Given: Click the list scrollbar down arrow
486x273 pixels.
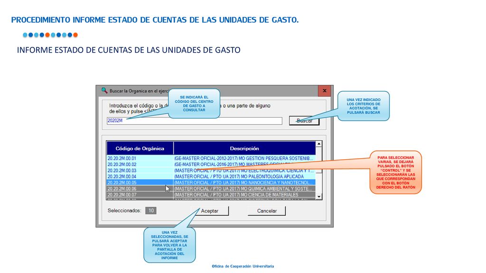Looking at the screenshot, I should click(x=318, y=197).
